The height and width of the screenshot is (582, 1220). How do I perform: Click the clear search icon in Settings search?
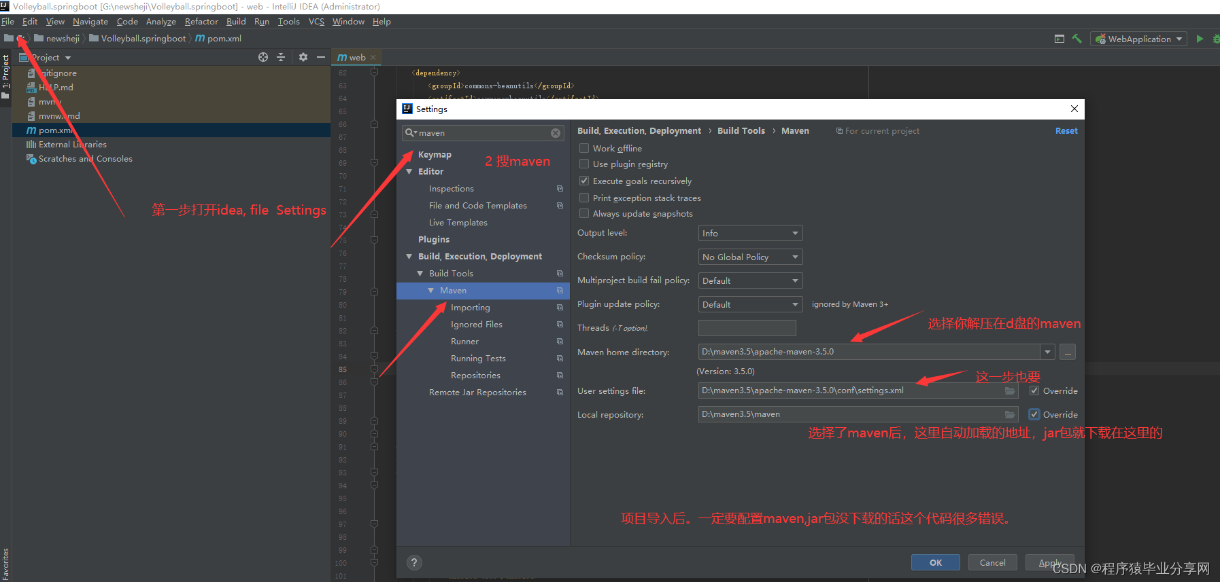556,133
